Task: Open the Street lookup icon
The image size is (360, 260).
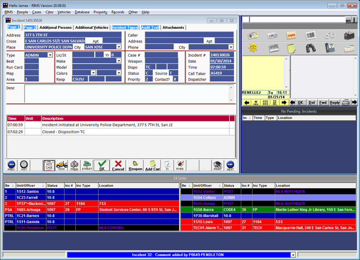Action: coord(87,165)
